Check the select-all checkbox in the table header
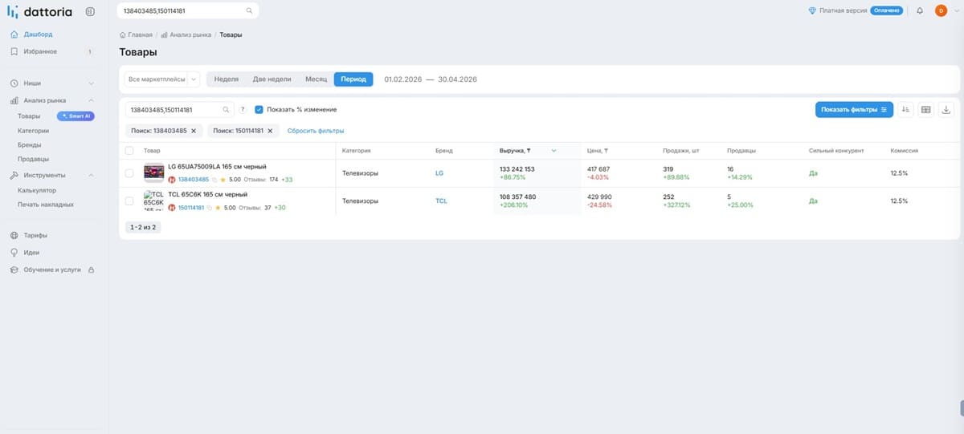This screenshot has height=434, width=964. (x=129, y=151)
